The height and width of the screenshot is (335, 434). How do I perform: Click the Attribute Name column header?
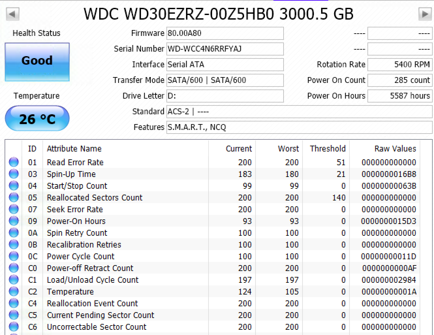[x=74, y=149]
